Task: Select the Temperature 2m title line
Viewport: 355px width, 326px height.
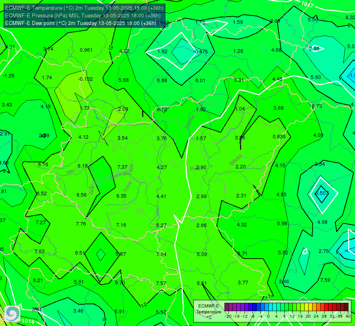Action: (84, 8)
